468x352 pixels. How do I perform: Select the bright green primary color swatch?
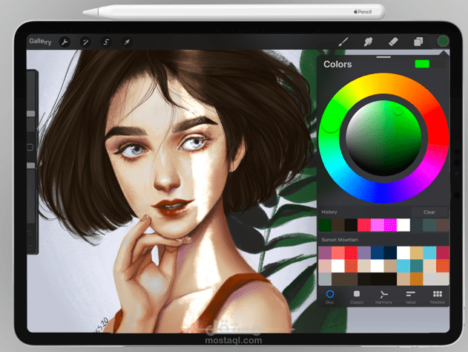[422, 64]
